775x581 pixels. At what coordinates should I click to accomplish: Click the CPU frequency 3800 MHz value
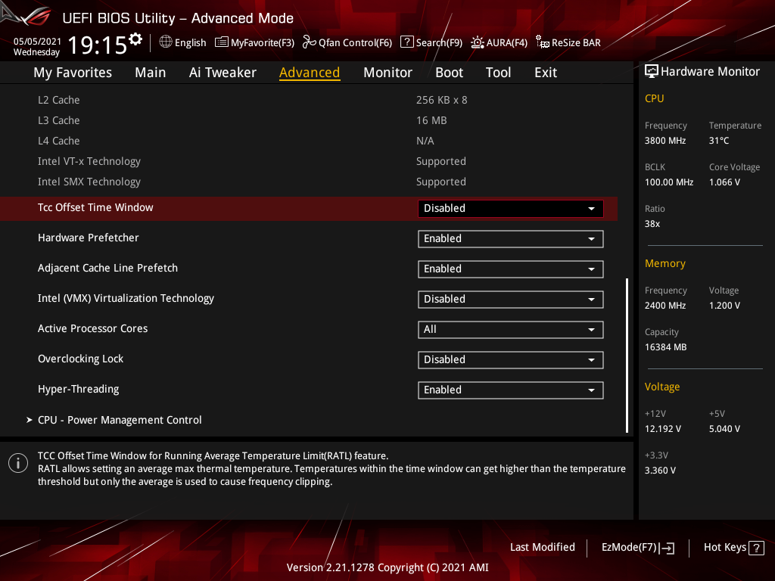665,141
